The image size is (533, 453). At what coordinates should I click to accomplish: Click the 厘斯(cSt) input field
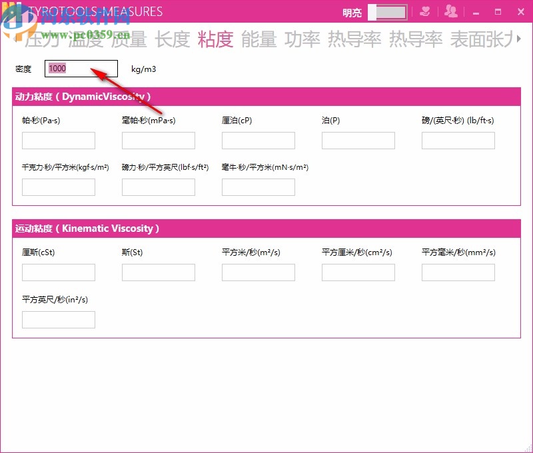click(x=59, y=272)
